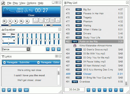The height and width of the screenshot is (94, 130).
Task: Open the Options menu
Action: pyautogui.click(x=31, y=3)
